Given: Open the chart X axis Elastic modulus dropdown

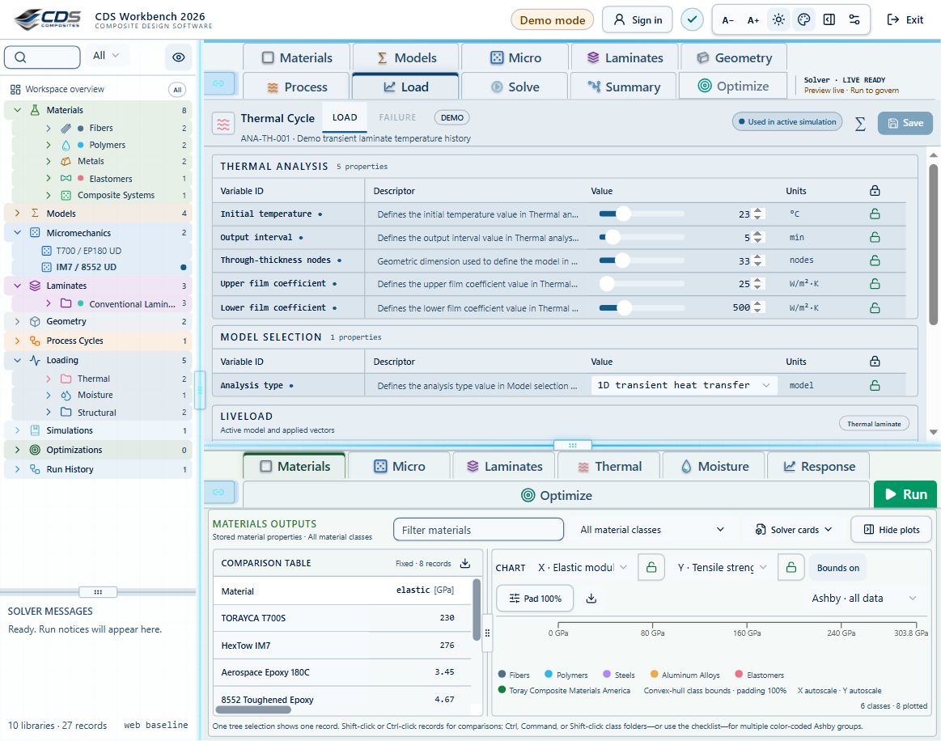Looking at the screenshot, I should click(583, 568).
